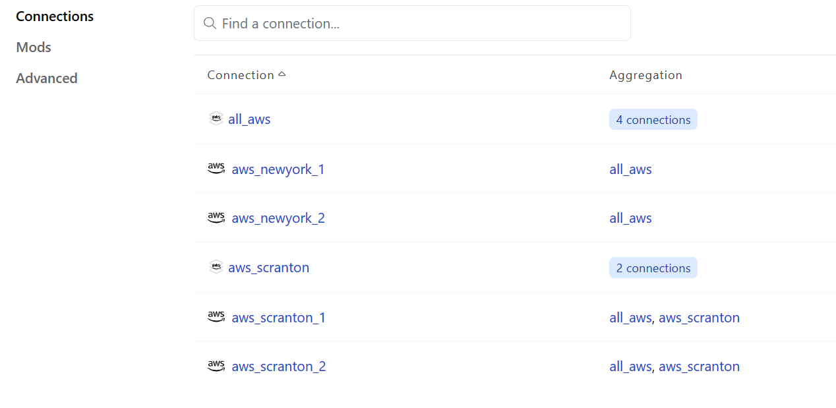Focus the Find a connection field
The image size is (836, 408).
(x=412, y=23)
